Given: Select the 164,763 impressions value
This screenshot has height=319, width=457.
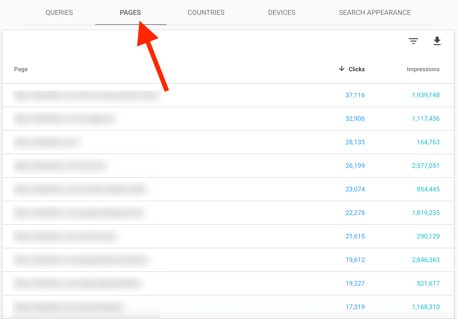Looking at the screenshot, I should tap(428, 142).
